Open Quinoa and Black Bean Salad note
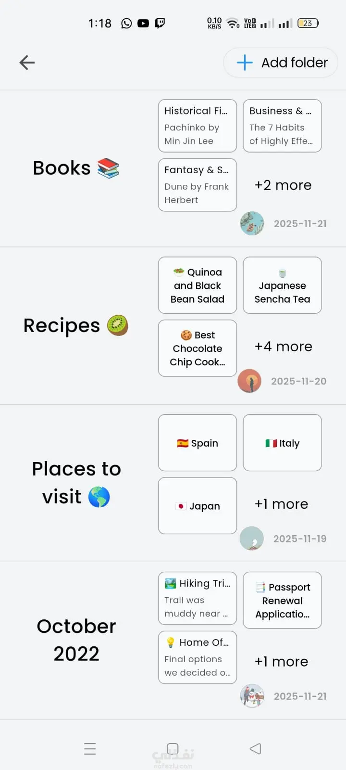This screenshot has height=770, width=346. 197,285
